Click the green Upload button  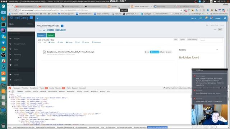tap(51, 35)
